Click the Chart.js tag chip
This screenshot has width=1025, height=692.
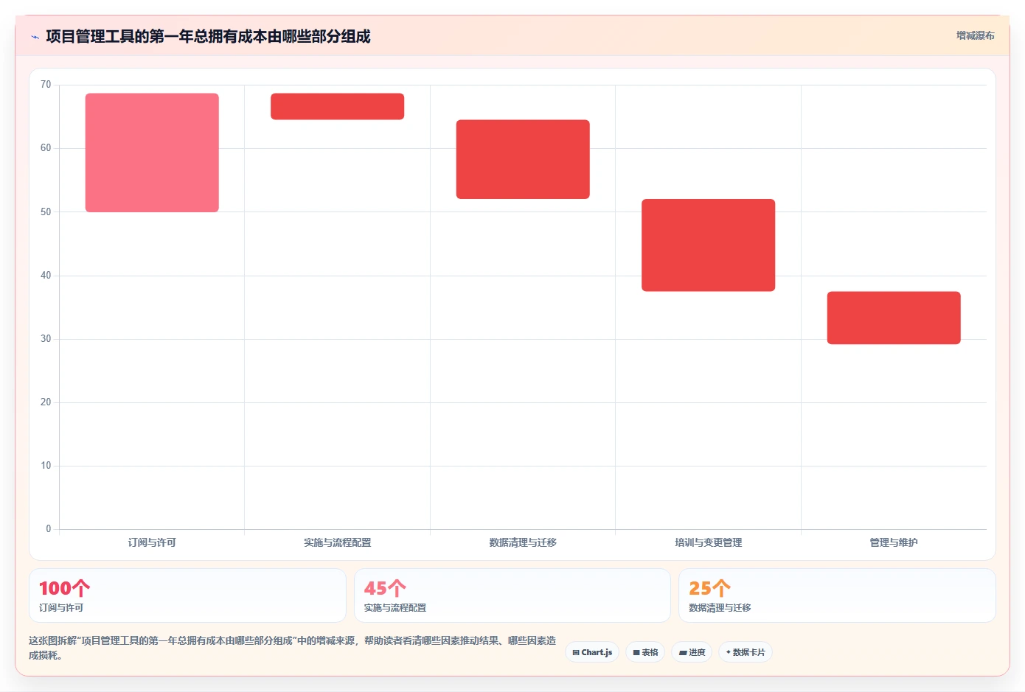pyautogui.click(x=592, y=652)
